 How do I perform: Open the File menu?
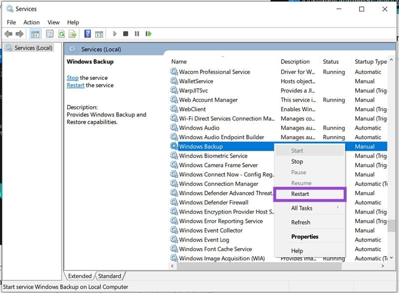pyautogui.click(x=10, y=22)
